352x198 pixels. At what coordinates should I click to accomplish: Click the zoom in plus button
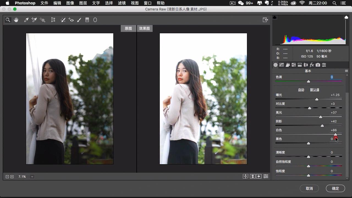pos(12,177)
